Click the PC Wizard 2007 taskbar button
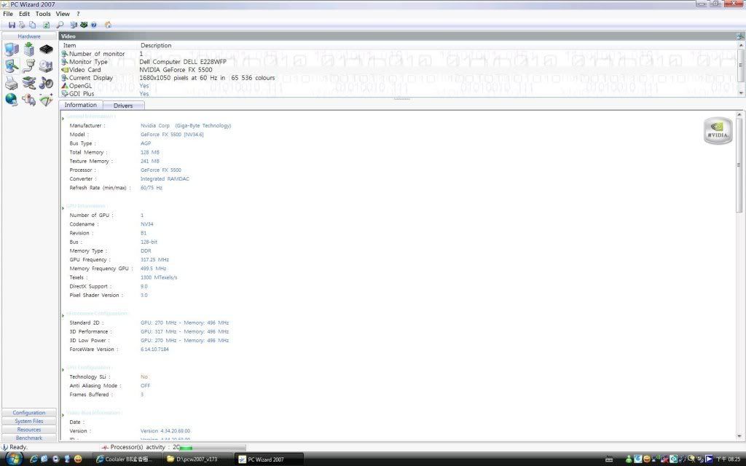746x466 pixels. coord(269,459)
